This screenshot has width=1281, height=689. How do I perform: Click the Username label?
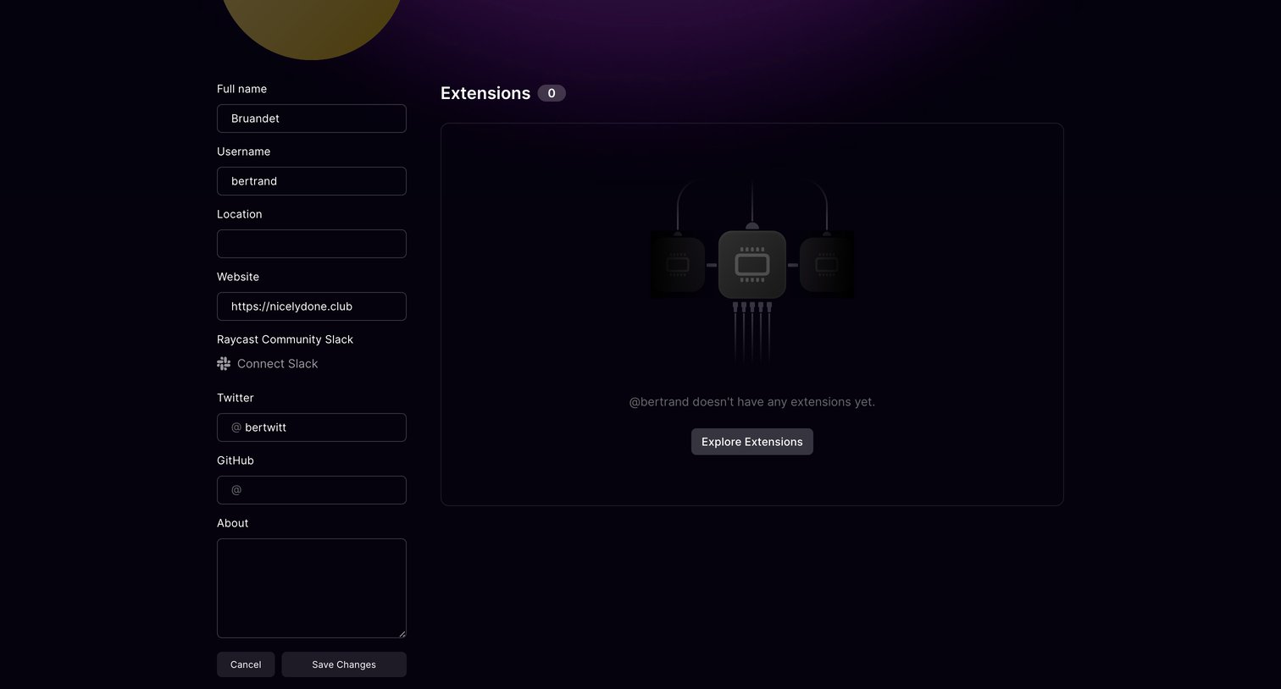coord(244,152)
